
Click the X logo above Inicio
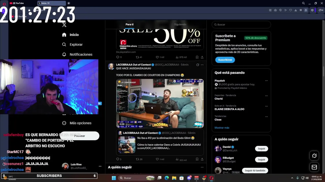click(x=64, y=25)
